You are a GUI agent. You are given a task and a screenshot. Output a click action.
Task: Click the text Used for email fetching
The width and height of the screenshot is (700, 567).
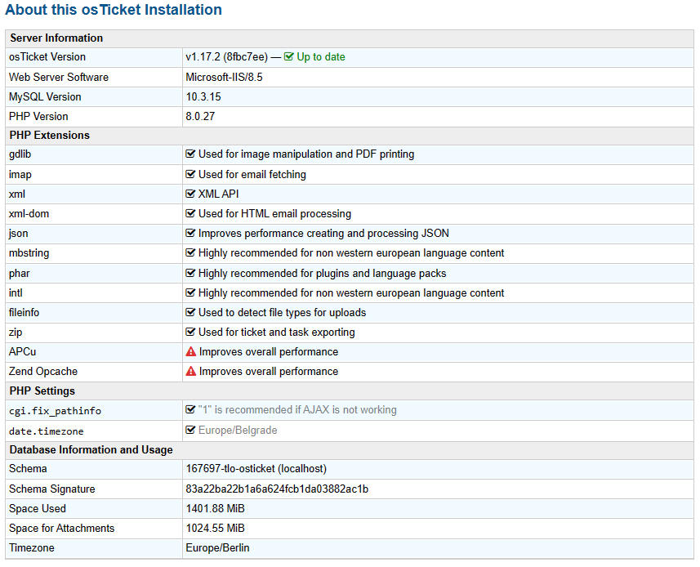[252, 175]
